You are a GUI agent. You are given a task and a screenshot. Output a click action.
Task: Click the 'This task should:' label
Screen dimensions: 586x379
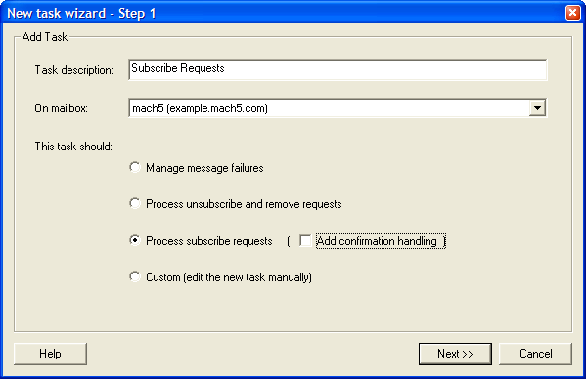pyautogui.click(x=73, y=146)
